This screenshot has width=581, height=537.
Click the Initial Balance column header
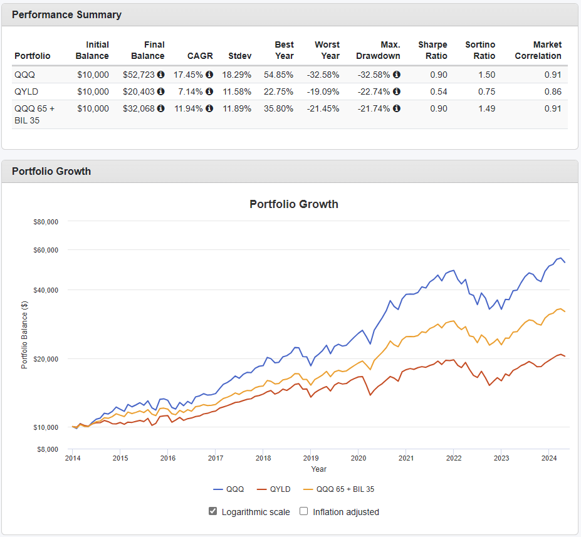[92, 50]
